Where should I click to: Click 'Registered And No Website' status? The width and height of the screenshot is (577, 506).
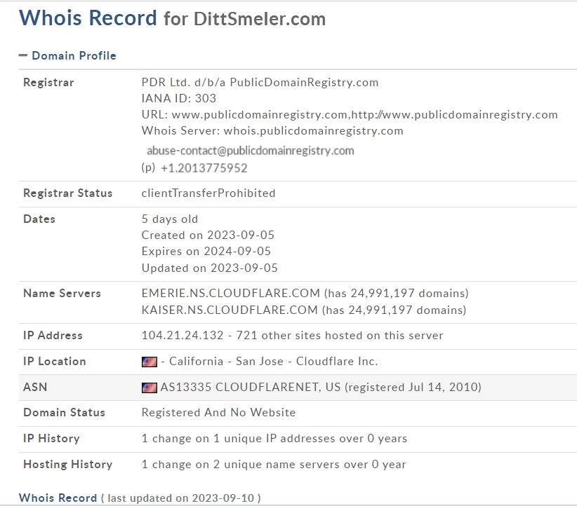tap(218, 413)
